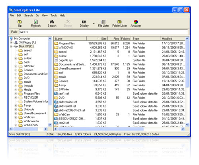Sort by the Files column header
Viewport: 199px width, 165px height.
(114, 39)
